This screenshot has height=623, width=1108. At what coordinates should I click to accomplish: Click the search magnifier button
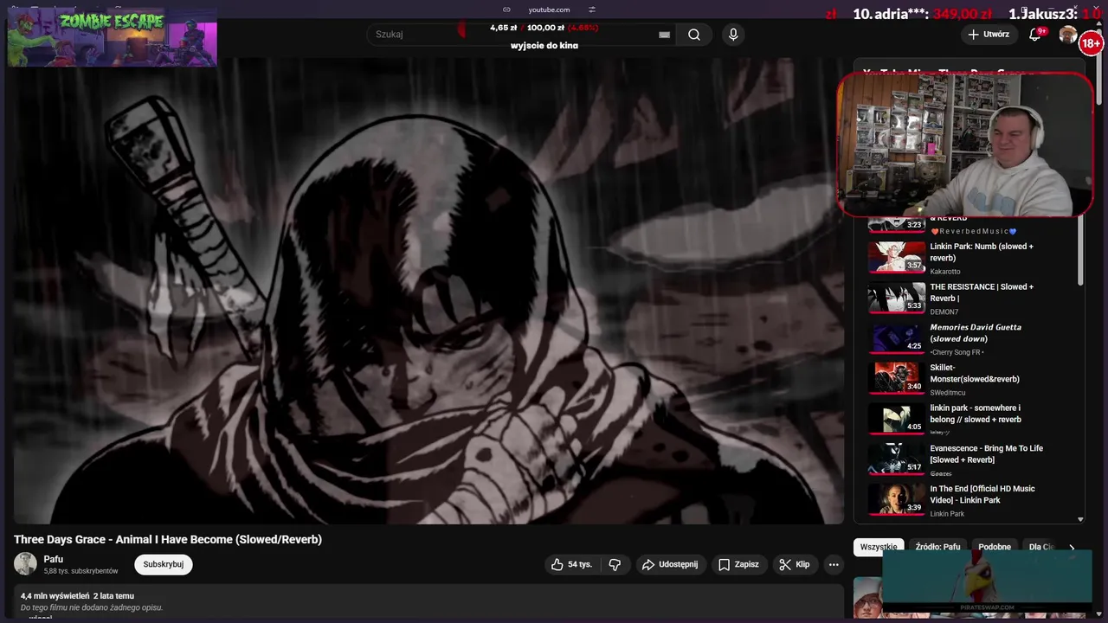pos(694,35)
